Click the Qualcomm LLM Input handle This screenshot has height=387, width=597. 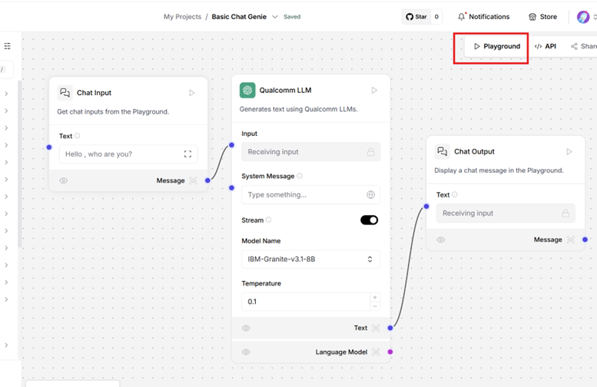pos(231,145)
